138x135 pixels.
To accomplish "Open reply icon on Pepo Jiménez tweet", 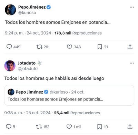I will click(x=9, y=47).
